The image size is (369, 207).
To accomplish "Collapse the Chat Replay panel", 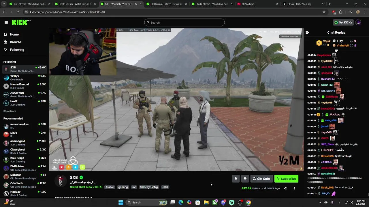I will [307, 32].
